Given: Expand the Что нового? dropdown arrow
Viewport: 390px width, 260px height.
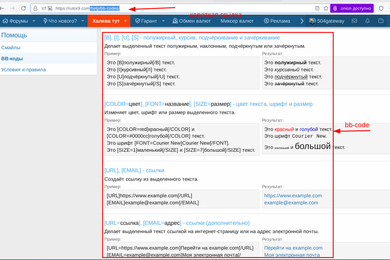Looking at the screenshot, I should (x=83, y=21).
